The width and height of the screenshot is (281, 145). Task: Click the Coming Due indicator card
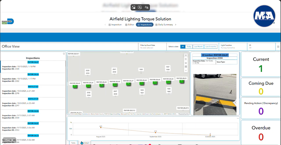point(261,87)
